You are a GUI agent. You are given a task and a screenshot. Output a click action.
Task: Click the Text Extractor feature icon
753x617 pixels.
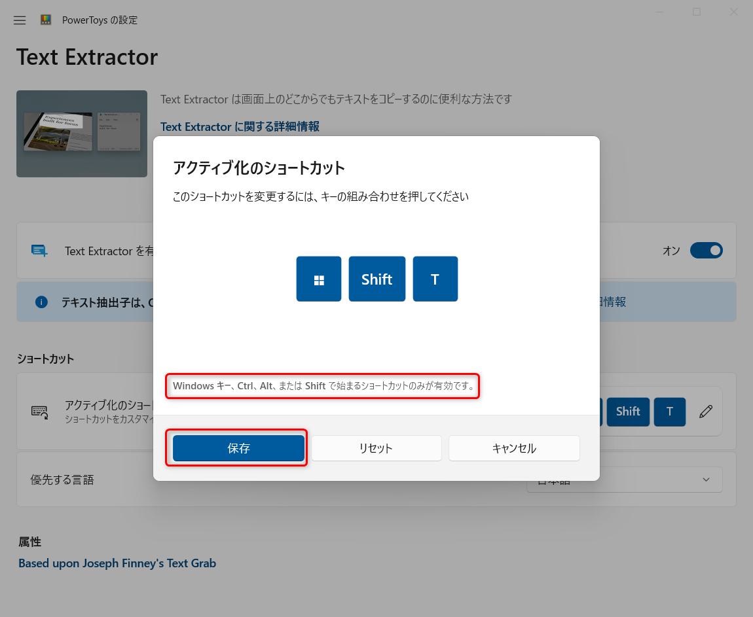(x=39, y=251)
